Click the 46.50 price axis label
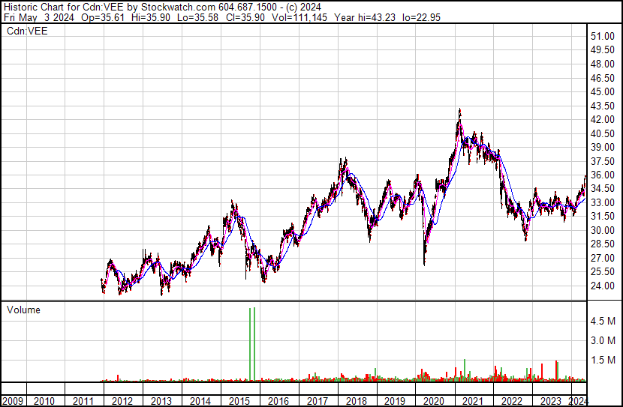 click(602, 78)
